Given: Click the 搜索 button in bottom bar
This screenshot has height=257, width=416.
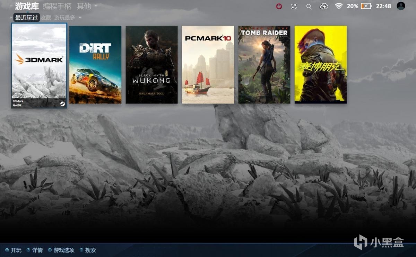Looking at the screenshot, I should [x=88, y=250].
